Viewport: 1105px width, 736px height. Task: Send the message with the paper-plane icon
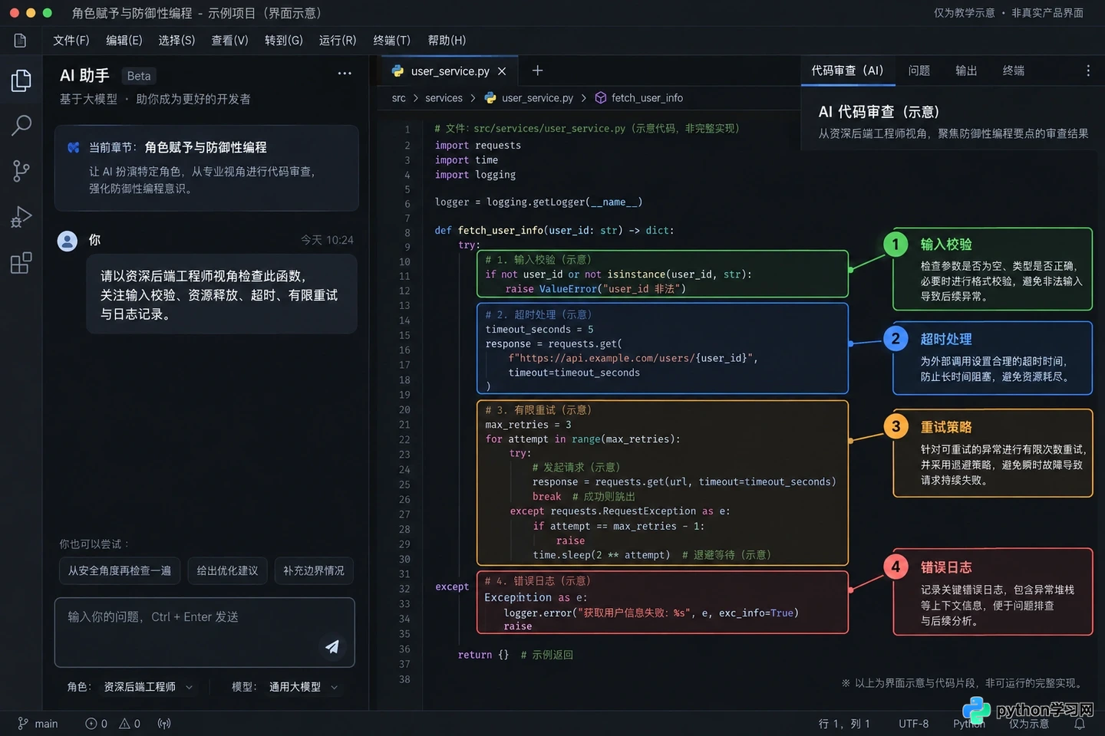pos(332,646)
